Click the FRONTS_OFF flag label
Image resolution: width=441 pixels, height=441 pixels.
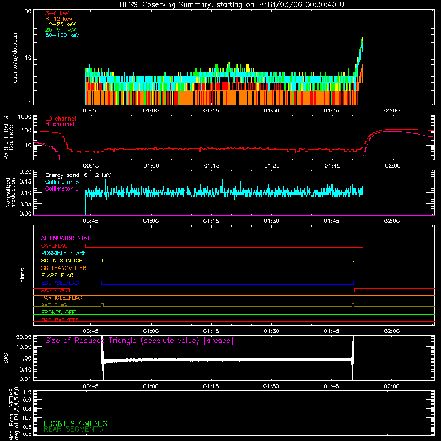[58, 313]
